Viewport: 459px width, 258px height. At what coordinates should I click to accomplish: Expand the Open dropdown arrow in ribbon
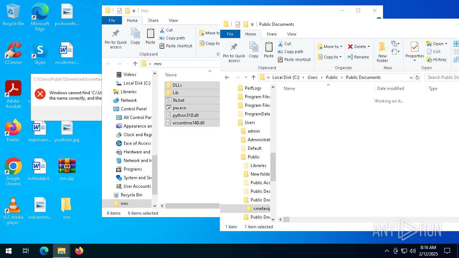pos(446,44)
